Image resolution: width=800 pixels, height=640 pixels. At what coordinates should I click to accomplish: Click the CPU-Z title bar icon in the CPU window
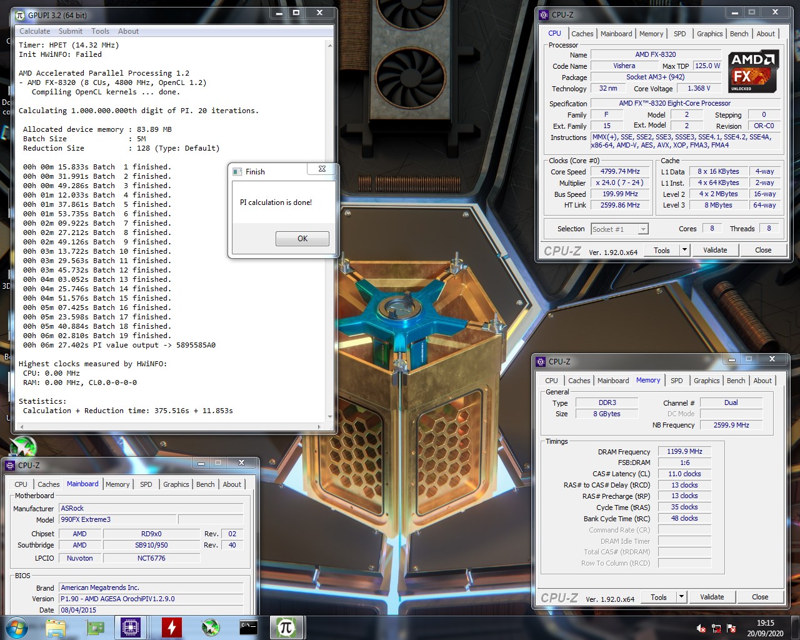[x=544, y=14]
